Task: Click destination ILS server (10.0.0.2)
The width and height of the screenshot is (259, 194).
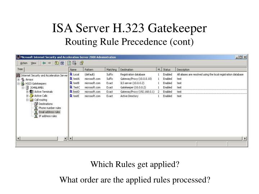Action: click(x=132, y=83)
